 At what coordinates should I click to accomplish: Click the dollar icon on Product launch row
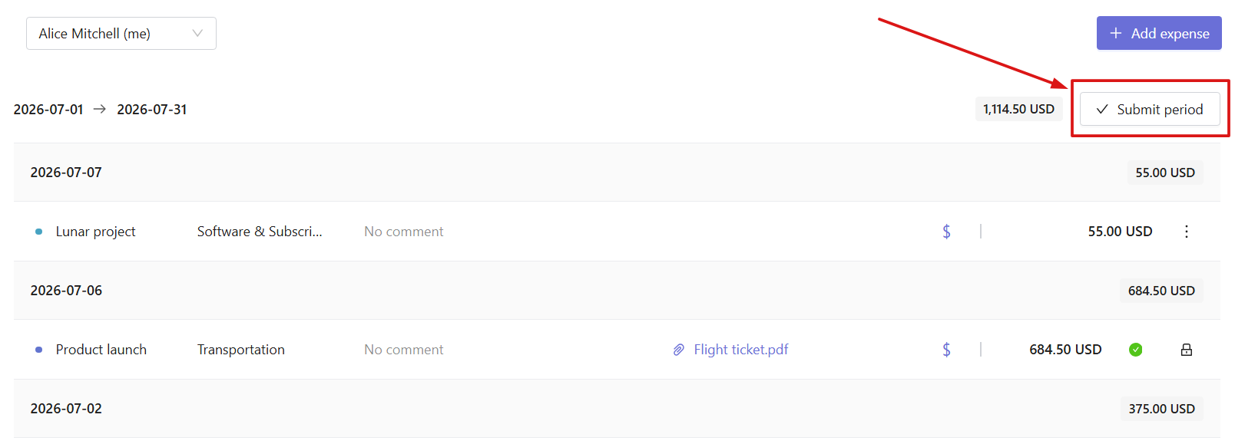(946, 350)
